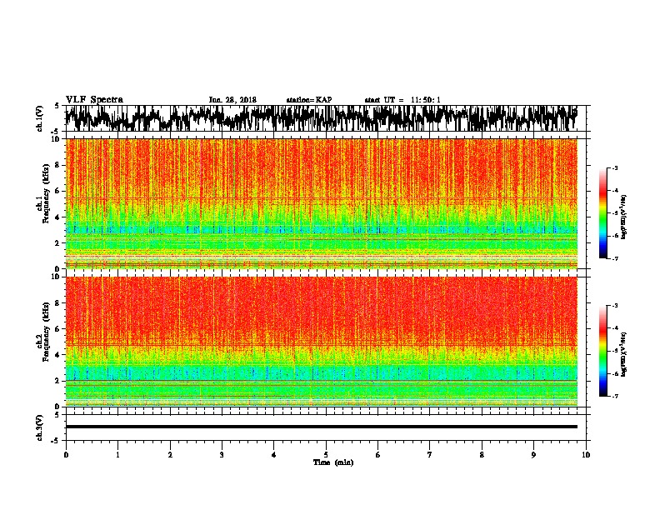
Task: Click the ch.1 spectrogram color bar
Action: [602, 213]
